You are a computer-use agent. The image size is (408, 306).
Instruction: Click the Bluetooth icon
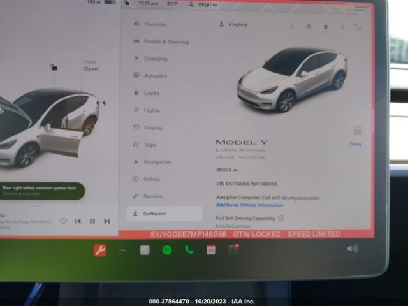click(343, 27)
